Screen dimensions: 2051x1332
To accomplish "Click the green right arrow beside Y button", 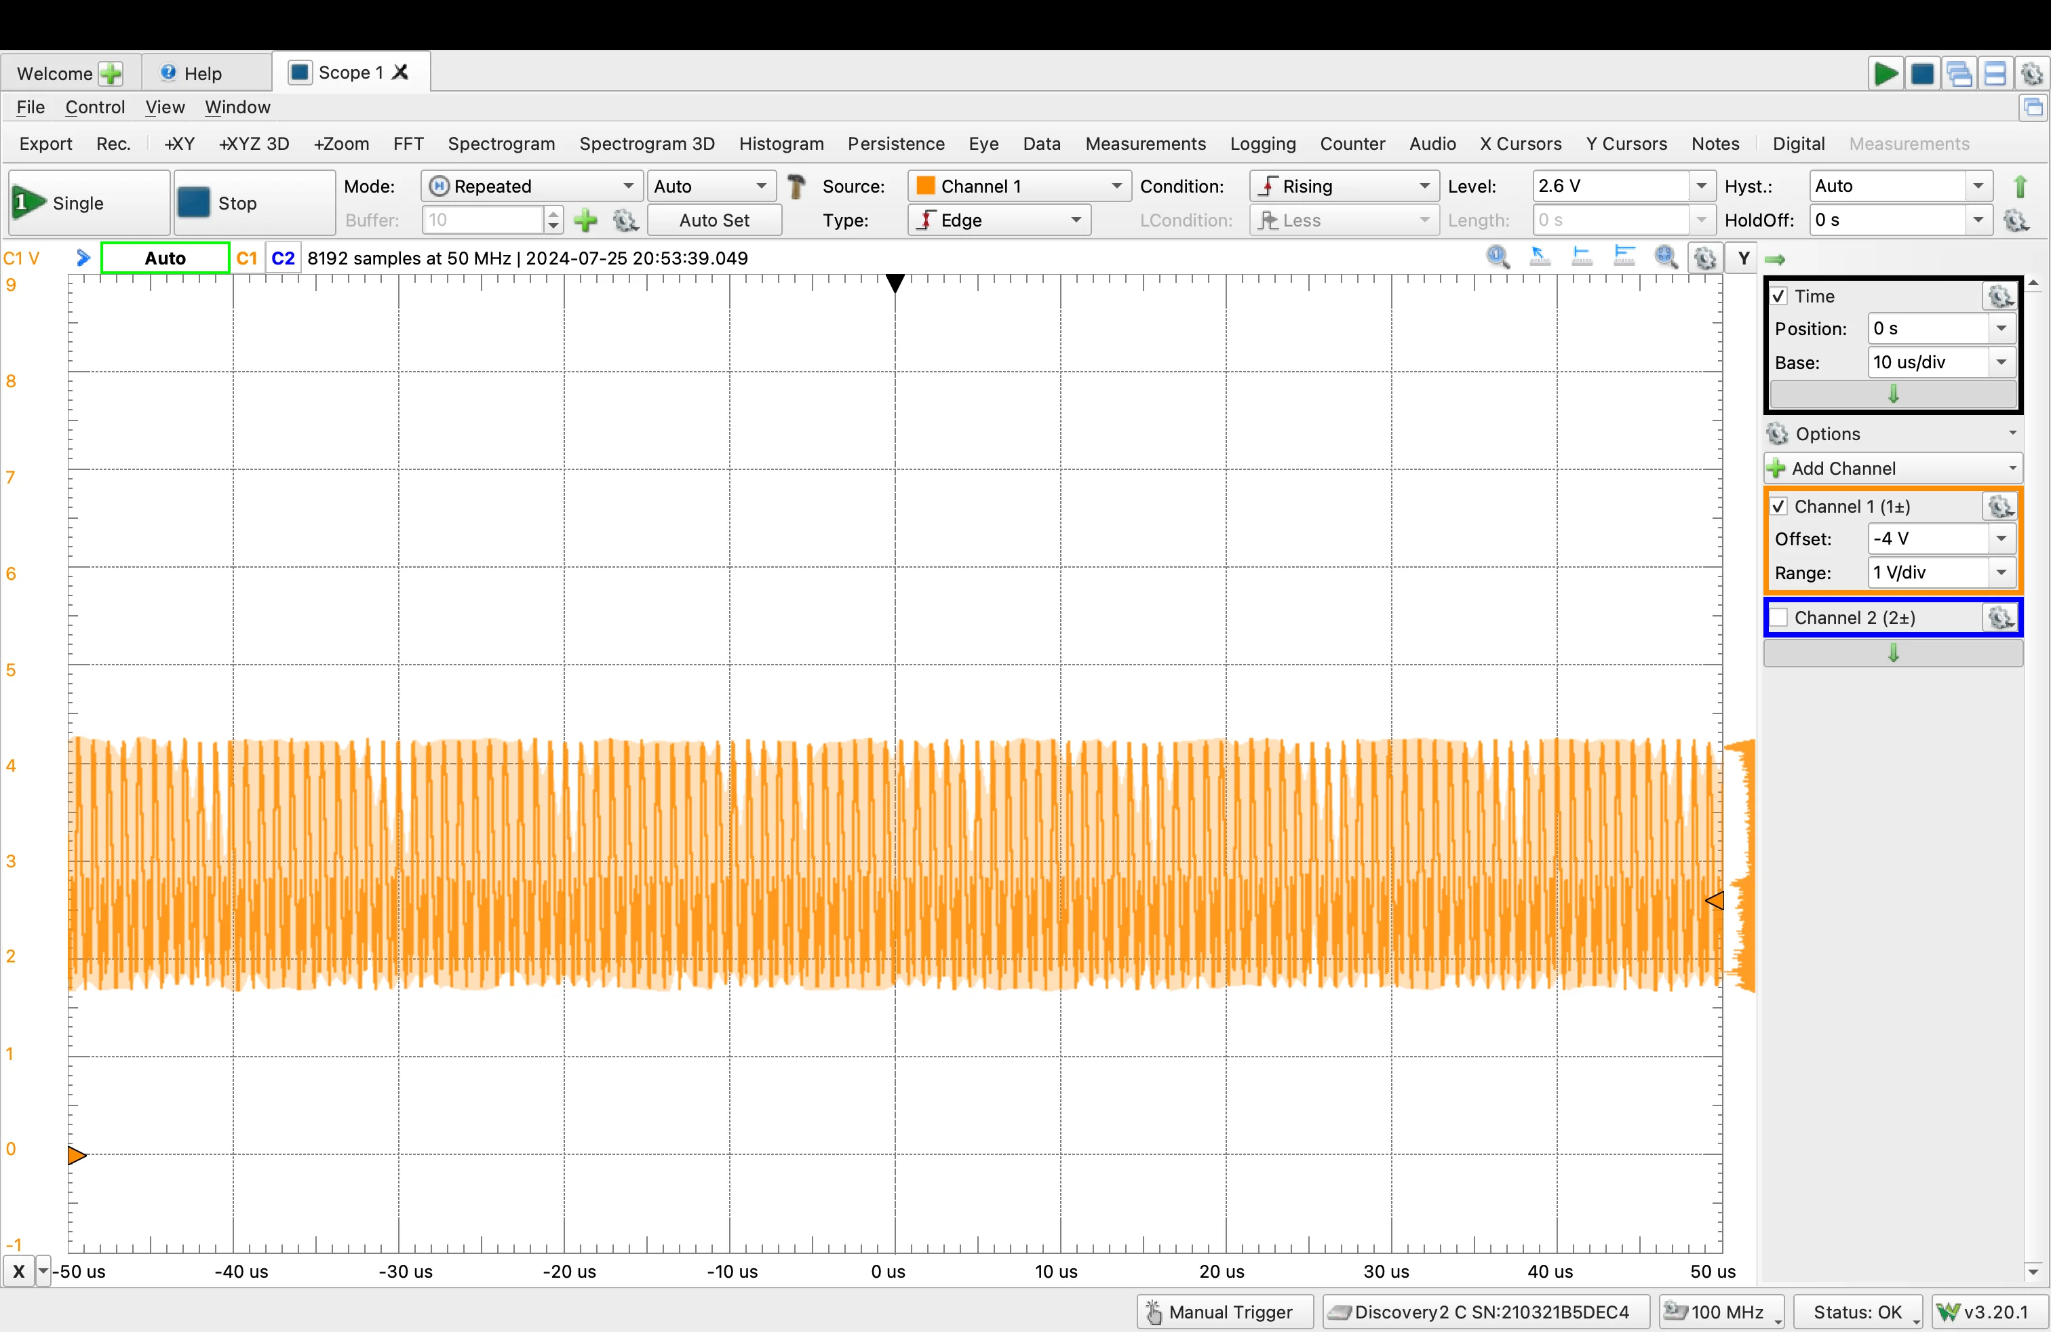I will [x=1775, y=259].
